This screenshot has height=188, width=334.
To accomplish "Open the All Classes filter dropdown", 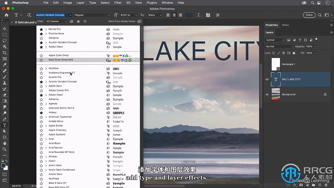I will [57, 21].
